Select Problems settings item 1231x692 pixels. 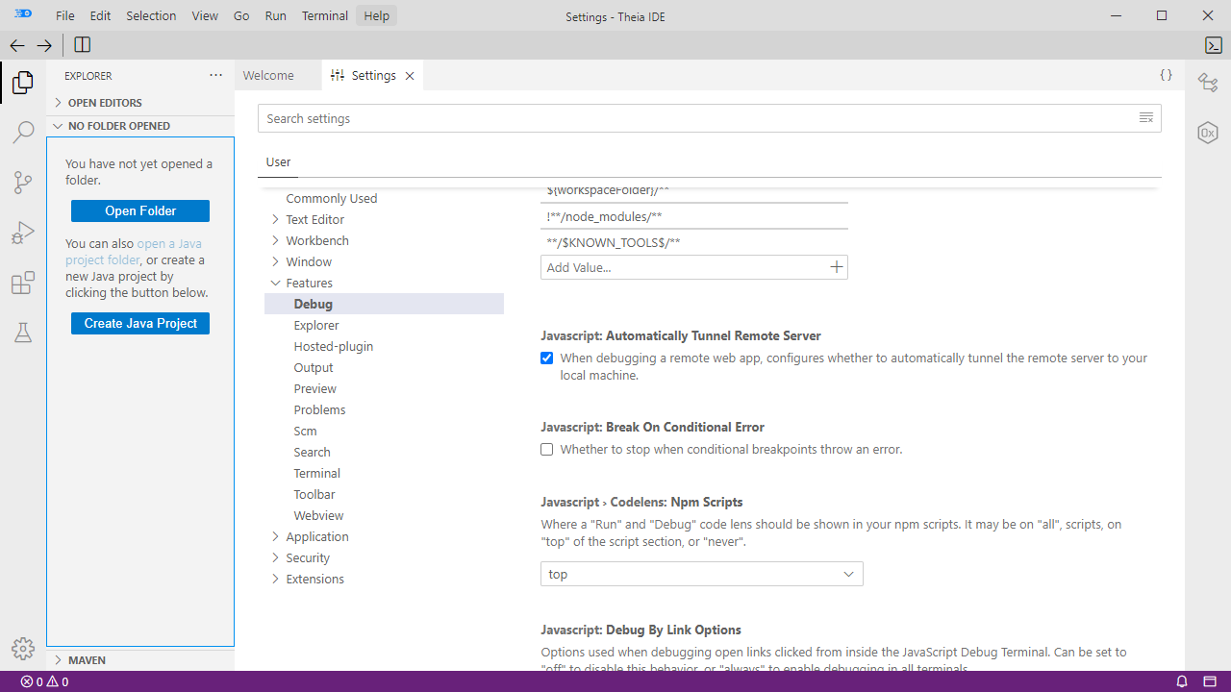pyautogui.click(x=319, y=409)
